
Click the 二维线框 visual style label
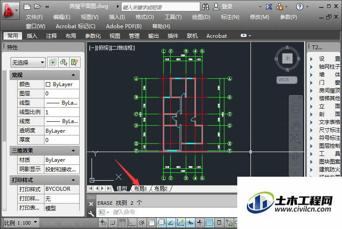click(123, 48)
